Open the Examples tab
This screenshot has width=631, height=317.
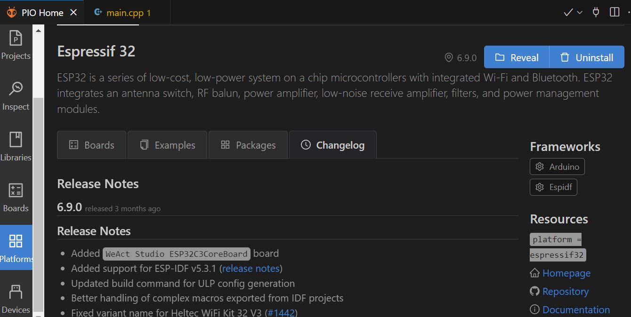[168, 145]
